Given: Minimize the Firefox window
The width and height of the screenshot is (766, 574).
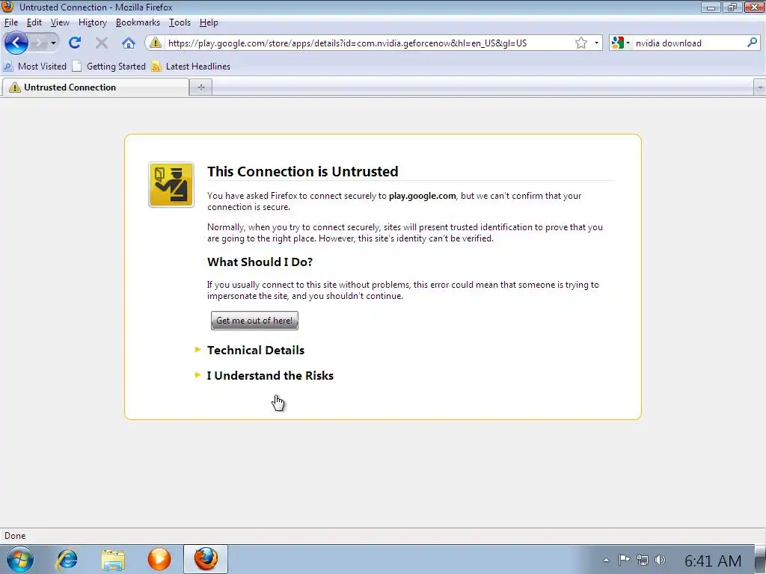Looking at the screenshot, I should click(711, 7).
